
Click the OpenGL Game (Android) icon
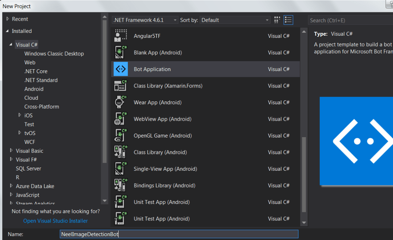click(x=121, y=136)
